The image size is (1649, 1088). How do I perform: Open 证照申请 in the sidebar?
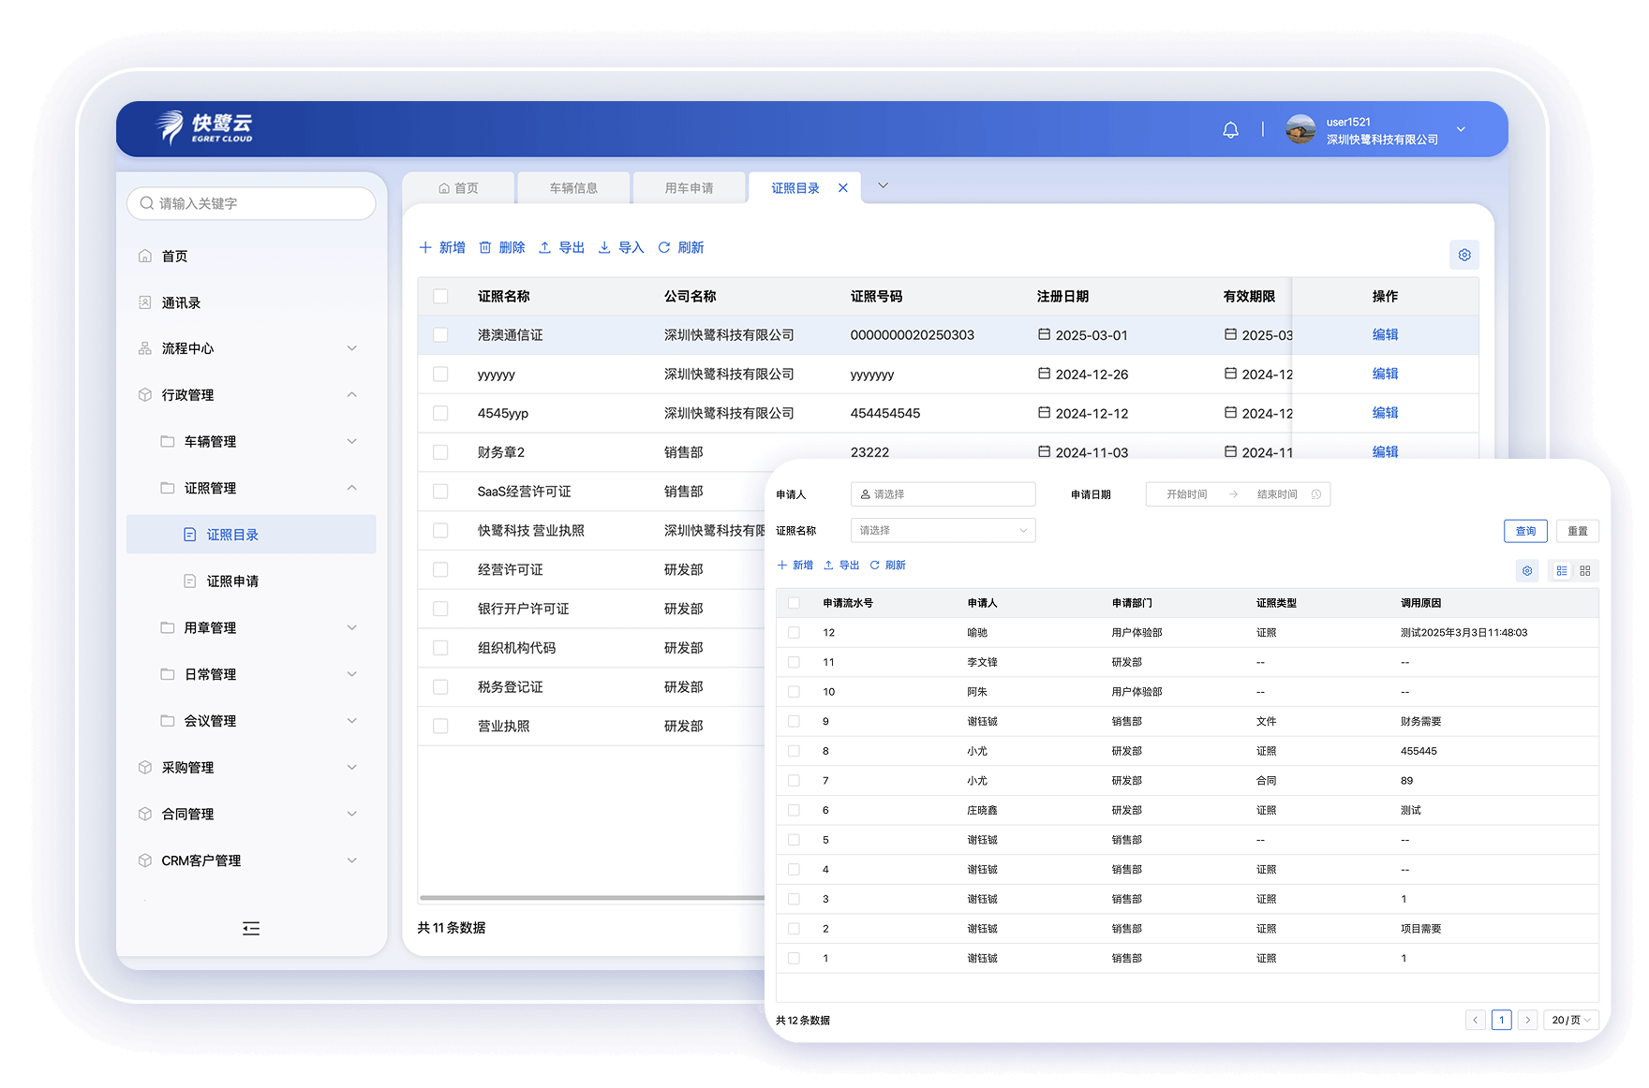click(x=232, y=581)
